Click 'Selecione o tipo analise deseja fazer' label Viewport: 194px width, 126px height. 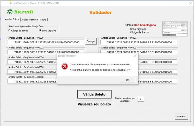click(x=26, y=26)
